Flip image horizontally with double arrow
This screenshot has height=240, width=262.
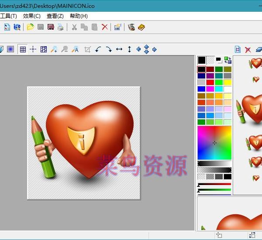[119, 49]
